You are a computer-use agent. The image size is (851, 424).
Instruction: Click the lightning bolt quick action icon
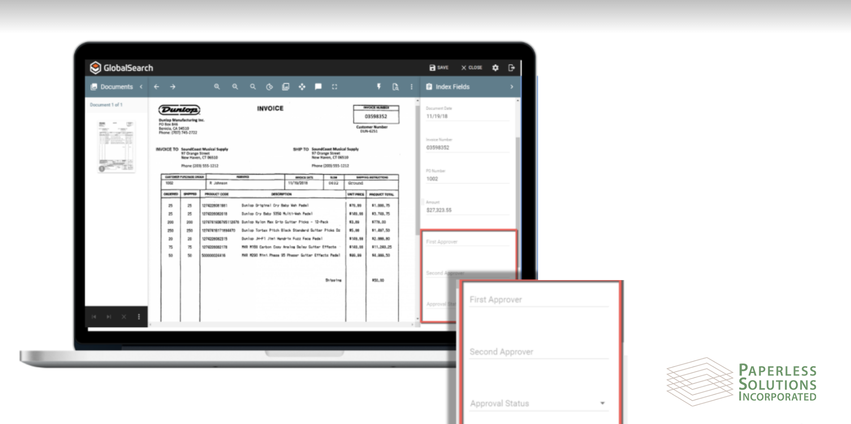click(x=379, y=87)
